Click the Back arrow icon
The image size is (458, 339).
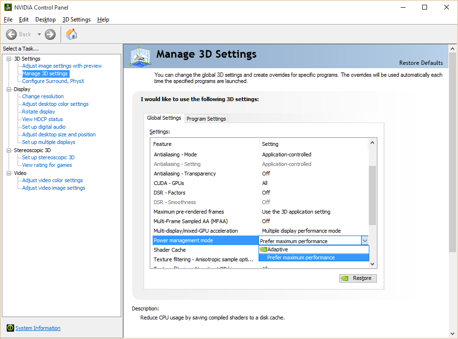[x=11, y=34]
